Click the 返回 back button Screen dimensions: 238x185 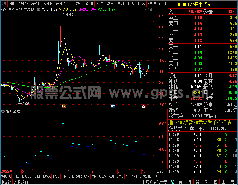pos(162,4)
